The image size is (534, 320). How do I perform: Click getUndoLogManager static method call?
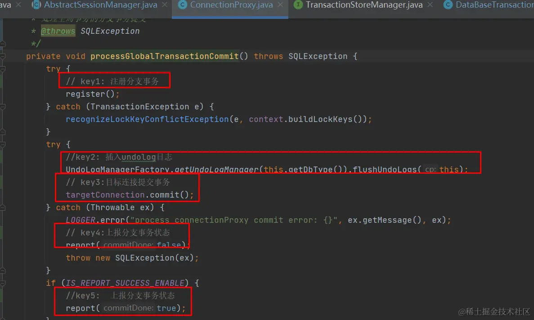click(x=216, y=169)
